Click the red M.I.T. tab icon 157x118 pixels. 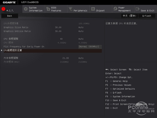pyautogui.click(x=3, y=9)
